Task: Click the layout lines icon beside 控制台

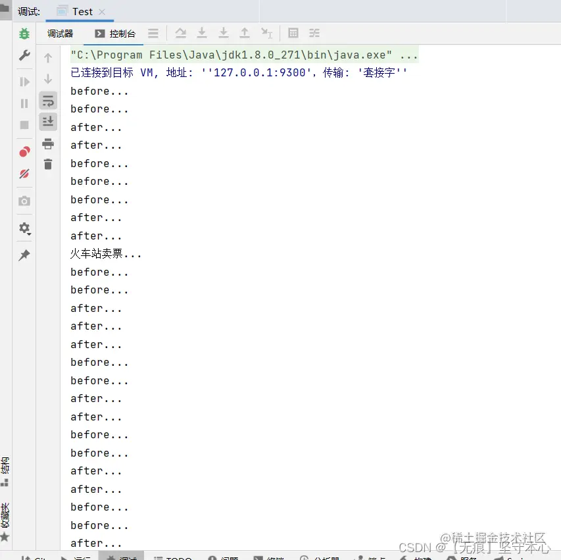Action: coord(153,34)
